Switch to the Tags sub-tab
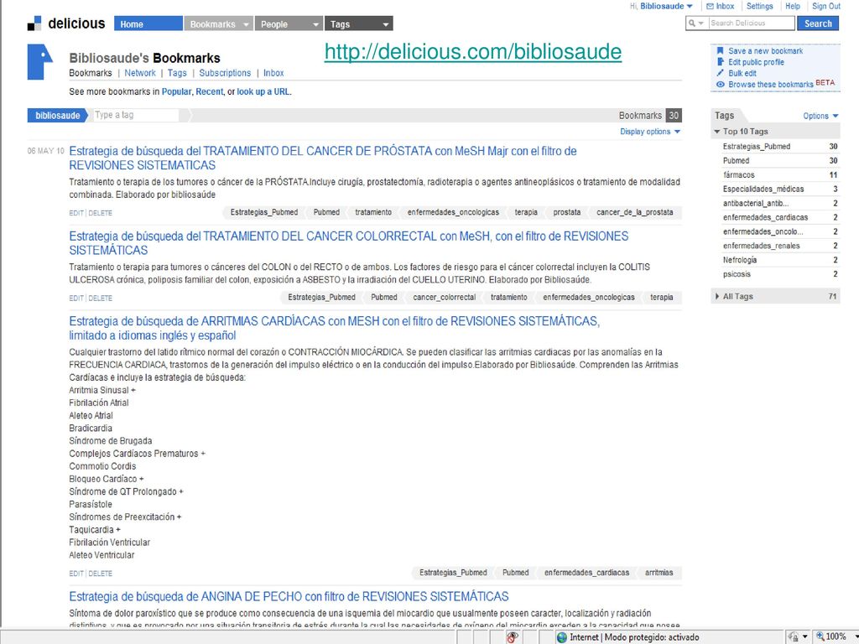 pos(177,73)
